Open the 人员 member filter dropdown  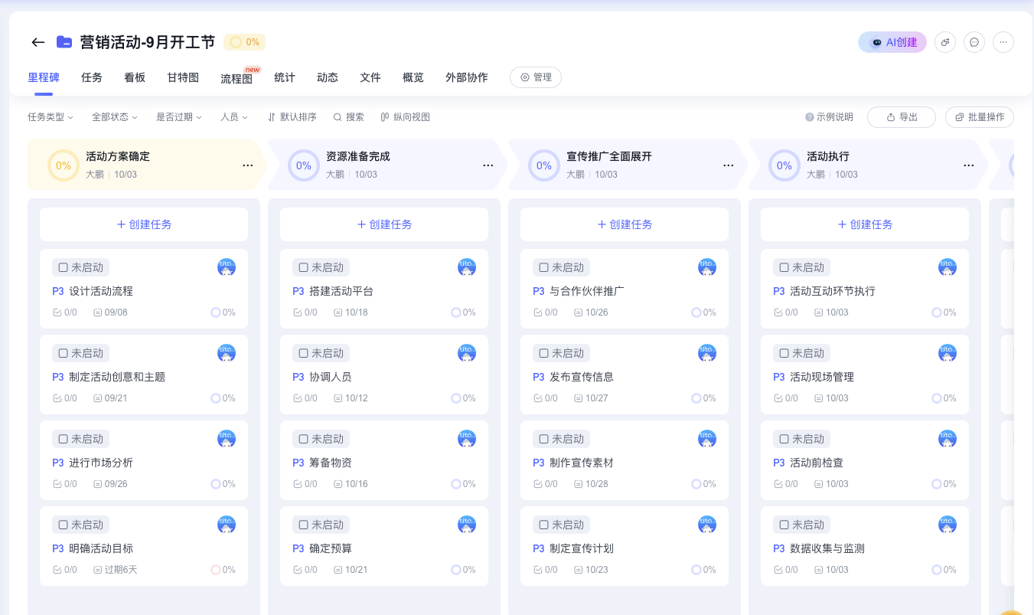click(x=233, y=116)
